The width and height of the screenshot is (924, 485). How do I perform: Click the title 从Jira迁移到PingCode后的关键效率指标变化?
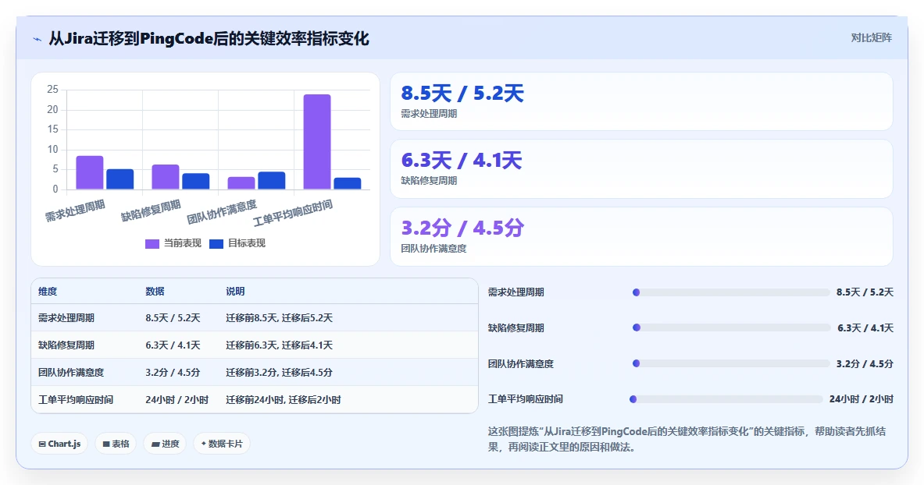coord(209,39)
